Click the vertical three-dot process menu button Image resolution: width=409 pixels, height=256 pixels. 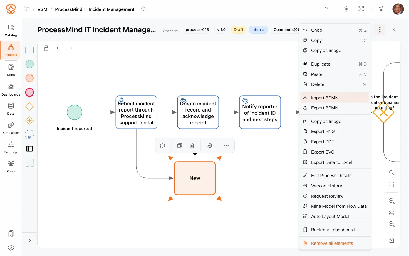380,30
